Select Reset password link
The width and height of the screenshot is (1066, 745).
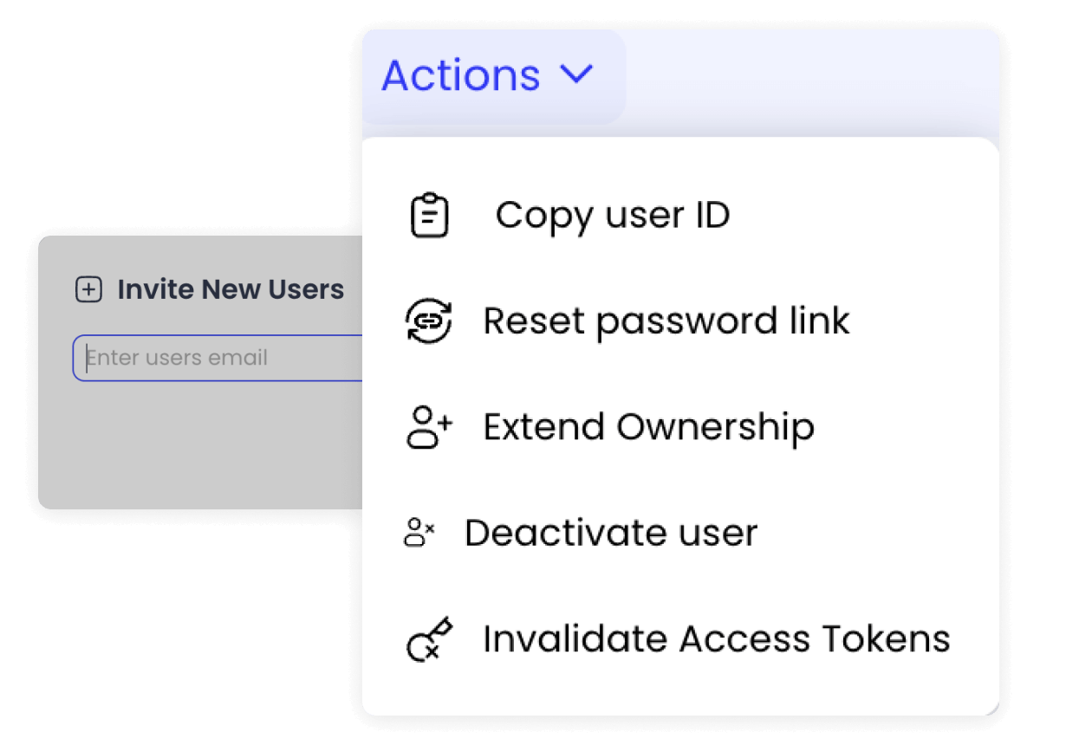pos(666,321)
